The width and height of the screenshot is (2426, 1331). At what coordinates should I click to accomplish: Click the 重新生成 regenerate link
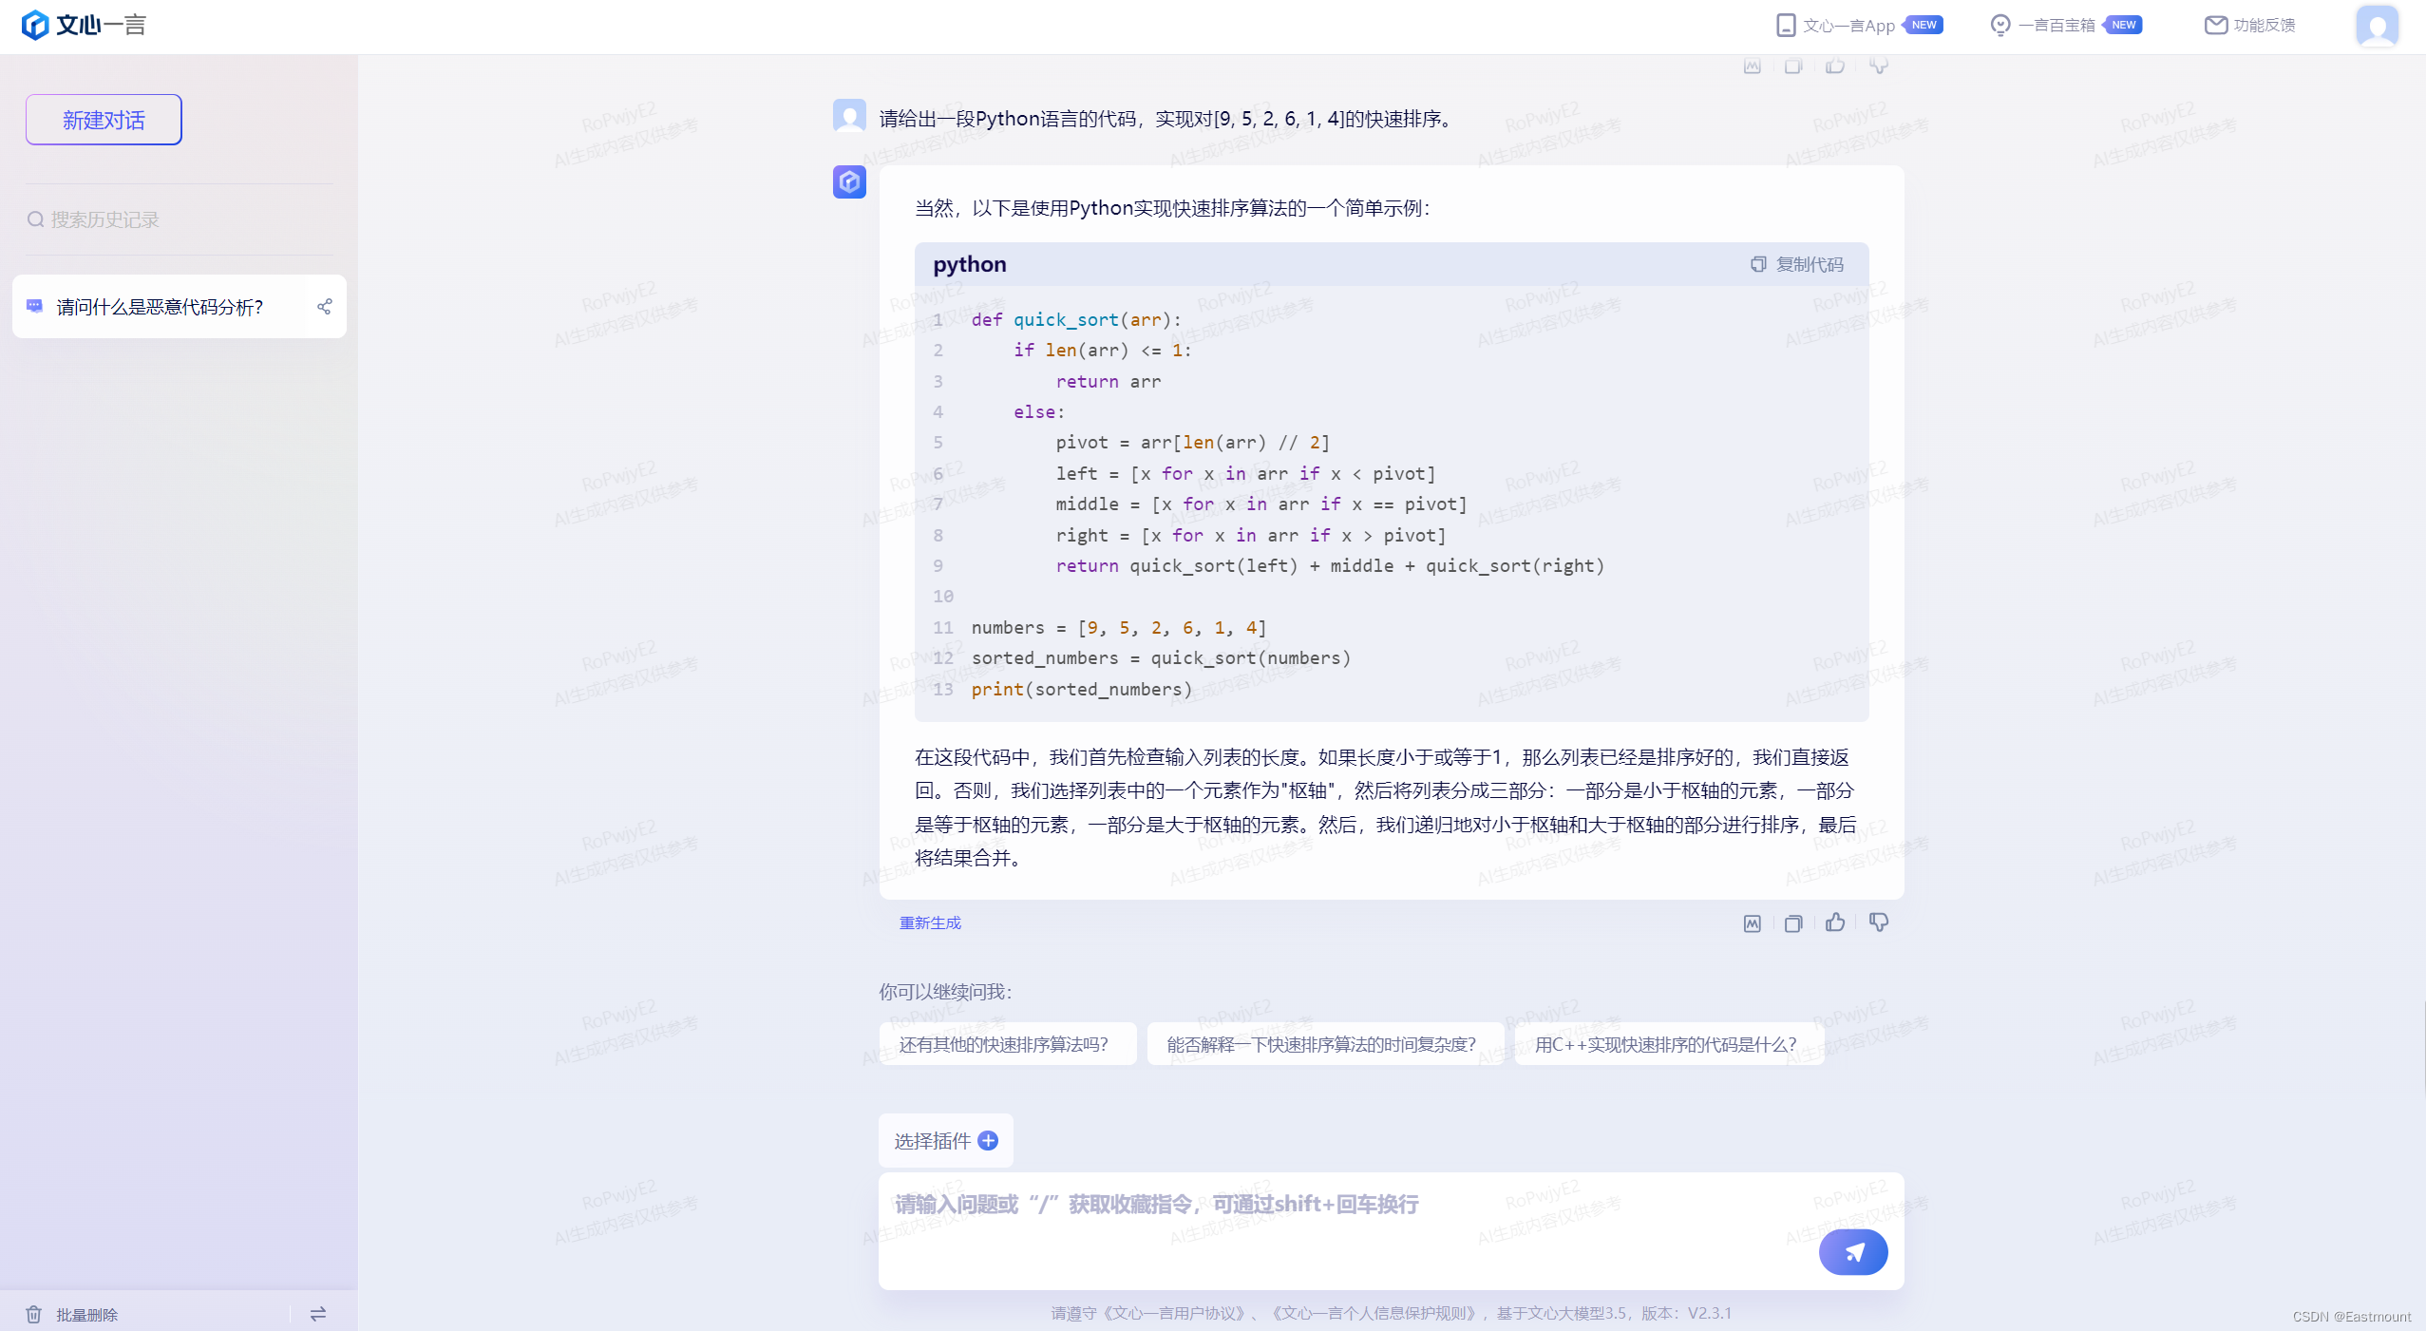coord(930,922)
